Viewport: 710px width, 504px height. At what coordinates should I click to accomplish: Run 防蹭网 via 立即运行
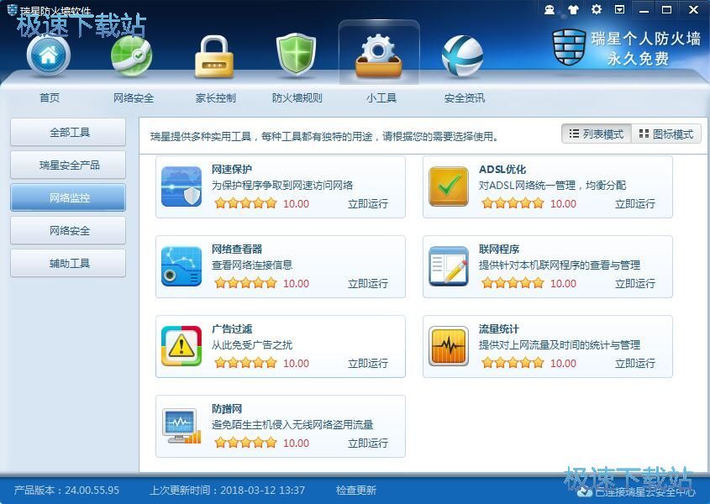(368, 443)
